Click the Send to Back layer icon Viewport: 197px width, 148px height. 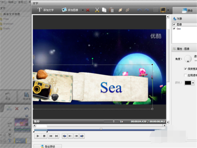click(x=127, y=10)
